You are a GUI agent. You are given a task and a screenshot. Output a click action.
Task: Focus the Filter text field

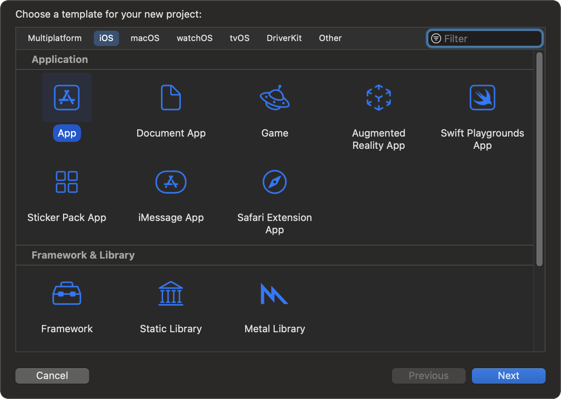tap(485, 38)
